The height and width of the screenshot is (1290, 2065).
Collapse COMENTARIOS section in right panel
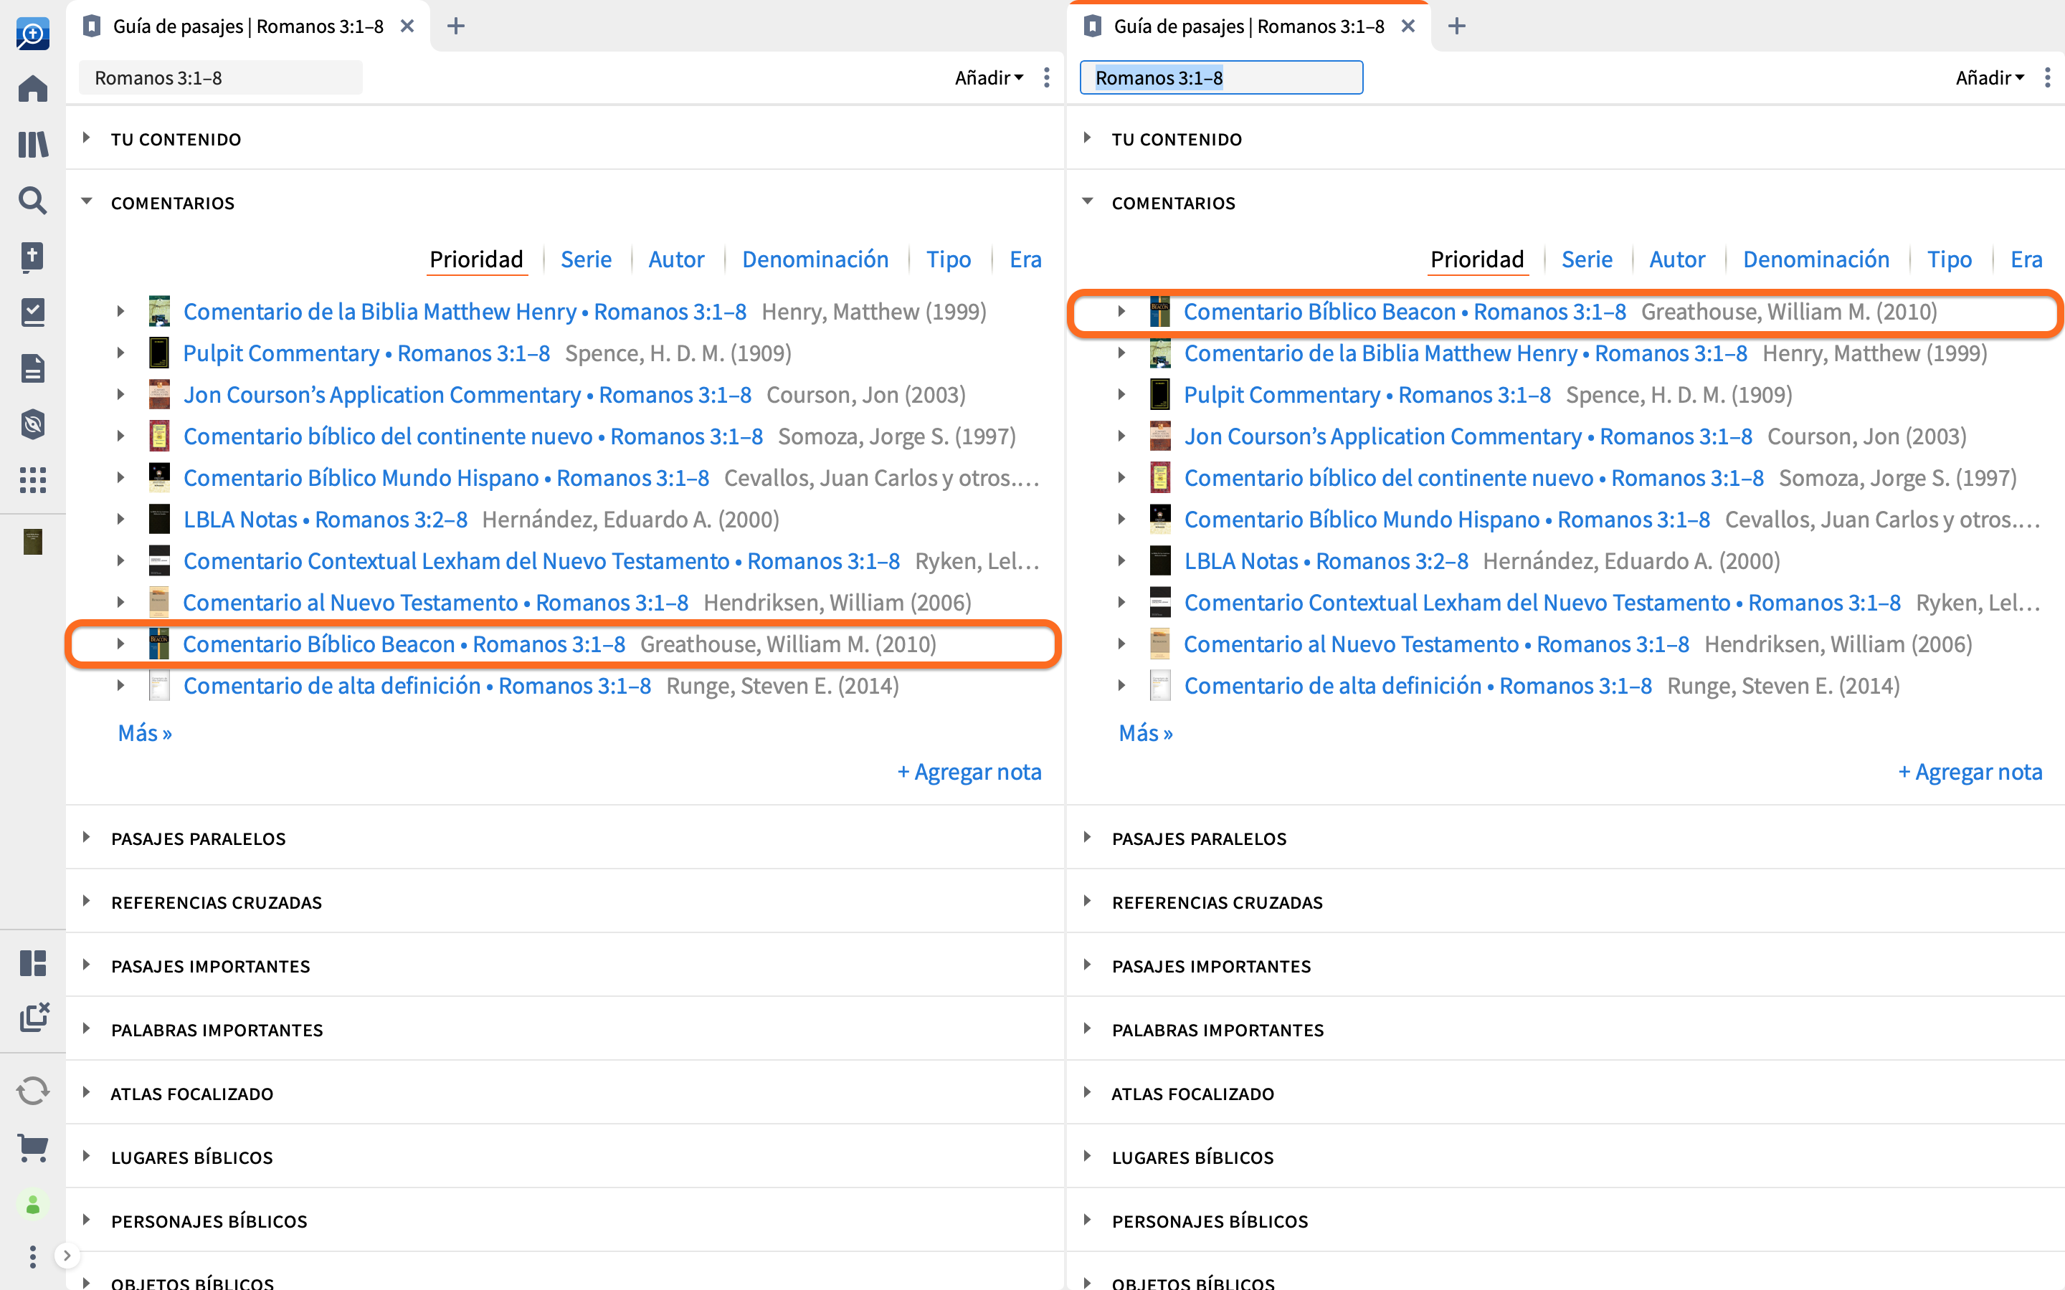tap(1087, 202)
